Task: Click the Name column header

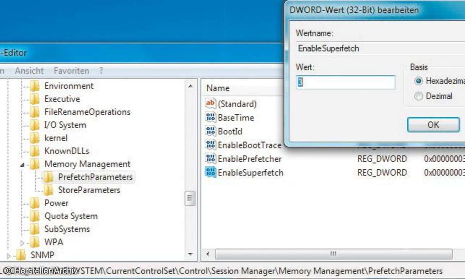Action: [218, 88]
